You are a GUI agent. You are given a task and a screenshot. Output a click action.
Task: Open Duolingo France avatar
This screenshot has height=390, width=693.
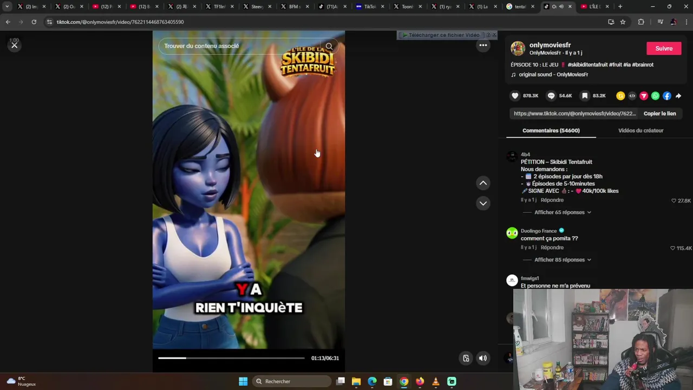[x=512, y=233]
